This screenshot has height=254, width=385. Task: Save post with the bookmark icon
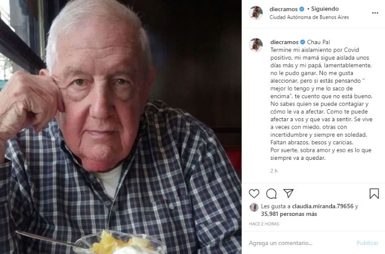(374, 193)
